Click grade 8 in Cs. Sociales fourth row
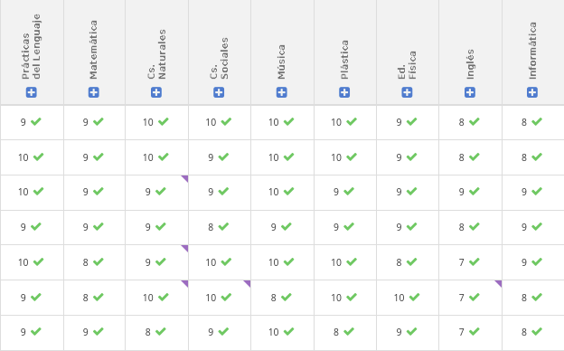564x351 pixels. coord(211,227)
